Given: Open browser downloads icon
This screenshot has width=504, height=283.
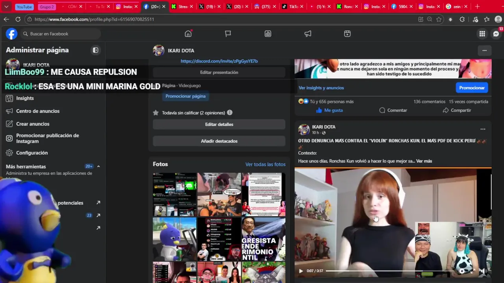Looking at the screenshot, I should (450, 19).
